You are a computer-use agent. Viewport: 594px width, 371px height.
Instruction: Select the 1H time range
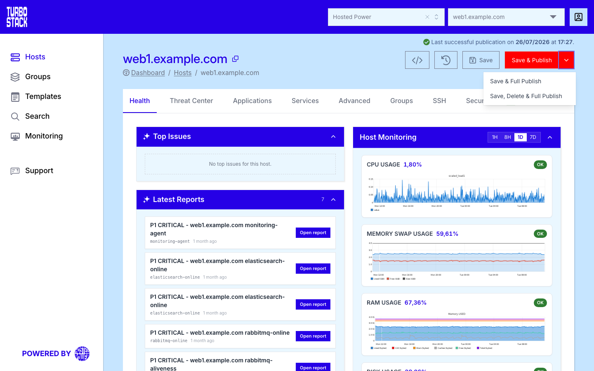tap(495, 137)
